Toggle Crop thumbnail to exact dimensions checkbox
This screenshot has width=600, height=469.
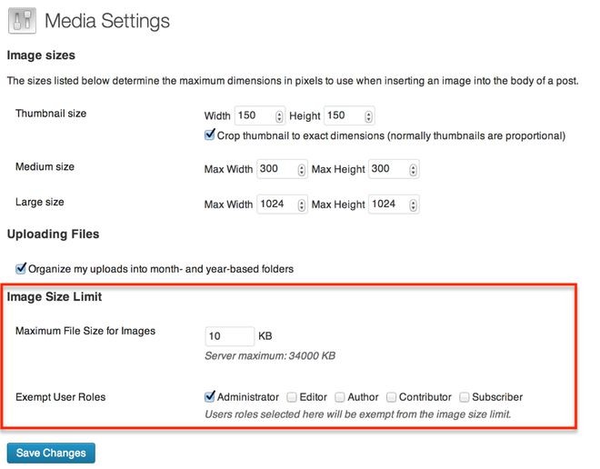(x=210, y=135)
